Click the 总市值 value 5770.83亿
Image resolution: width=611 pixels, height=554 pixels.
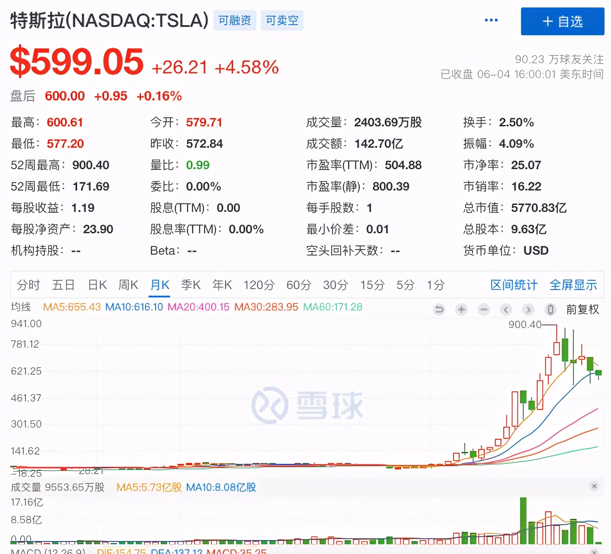point(539,208)
